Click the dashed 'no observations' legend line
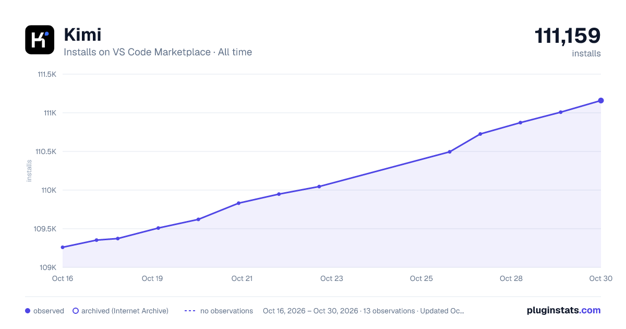The height and width of the screenshot is (329, 626). pyautogui.click(x=190, y=311)
